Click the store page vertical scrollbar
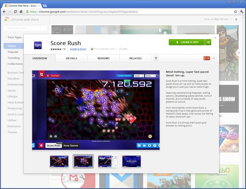The height and width of the screenshot is (189, 246). tap(243, 102)
